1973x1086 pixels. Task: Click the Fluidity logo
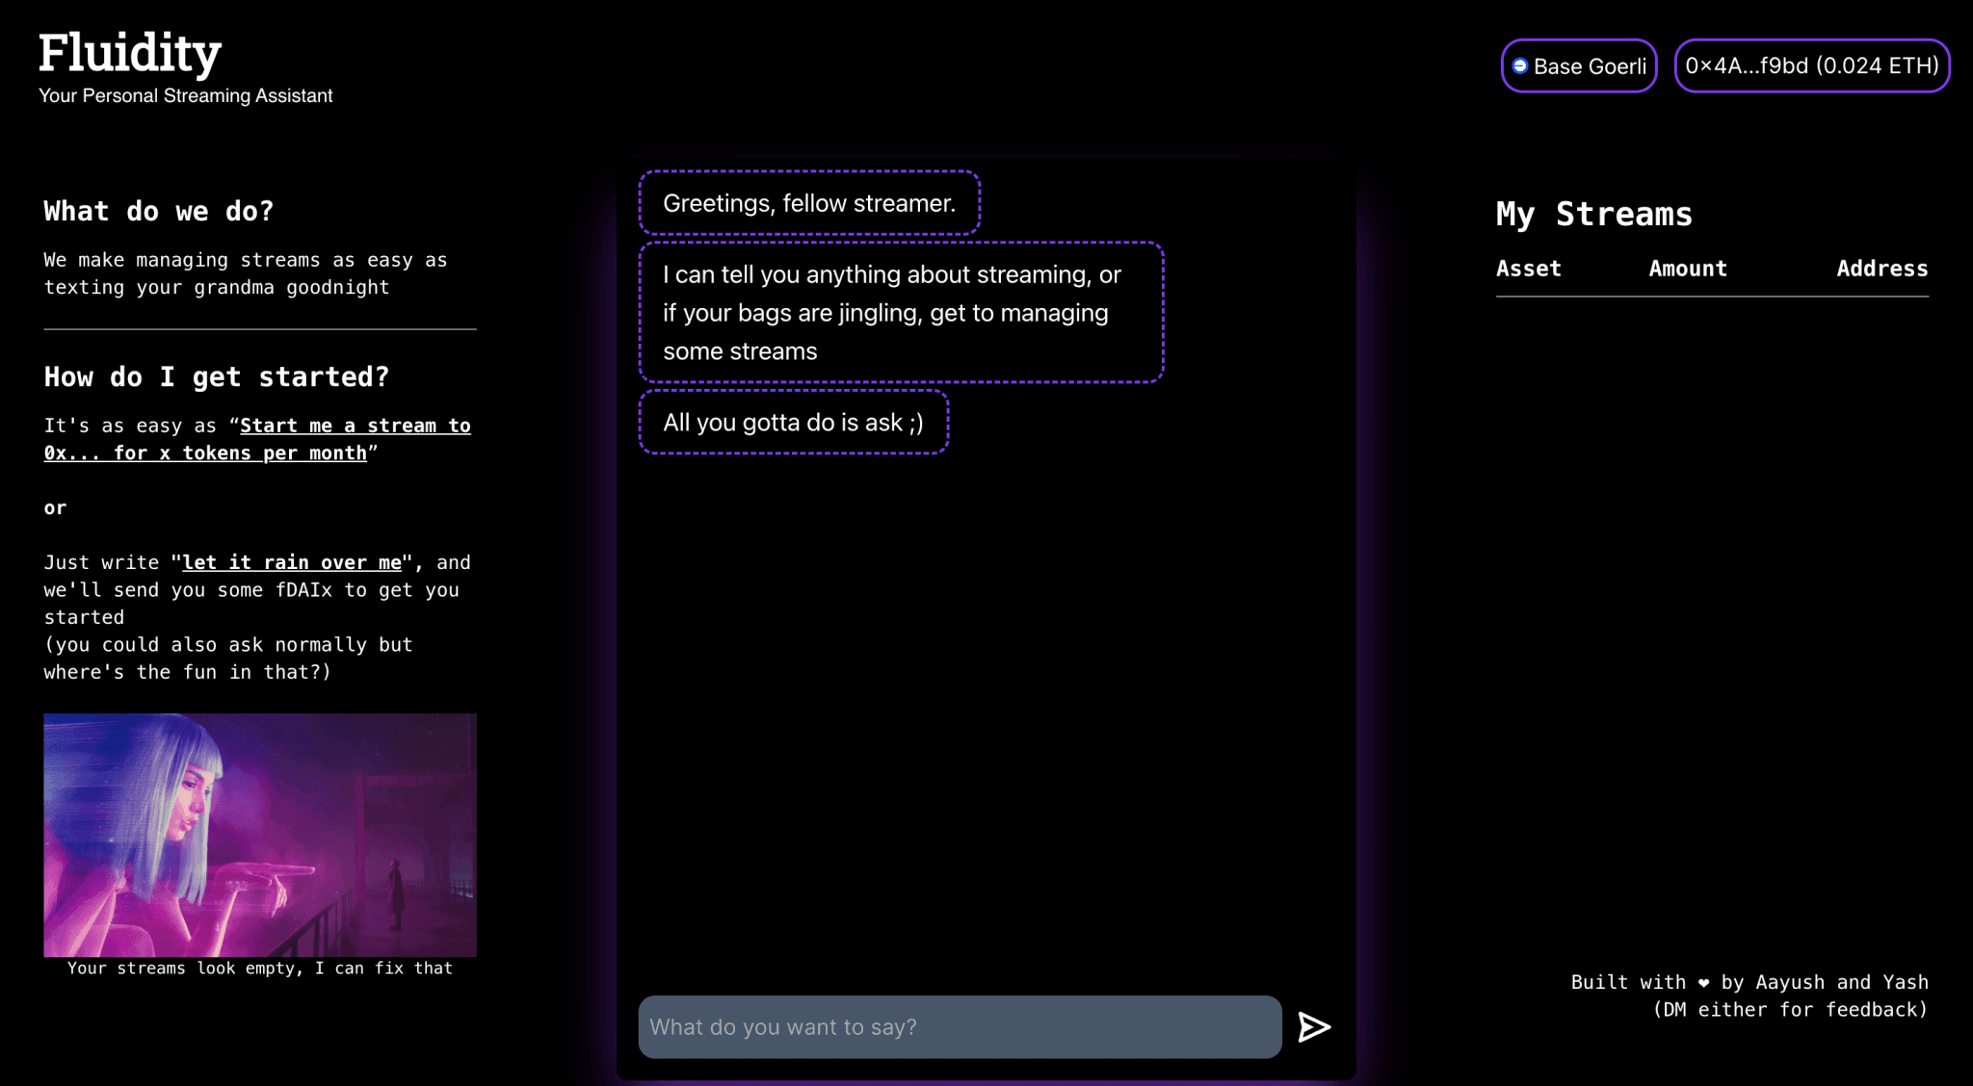(128, 53)
